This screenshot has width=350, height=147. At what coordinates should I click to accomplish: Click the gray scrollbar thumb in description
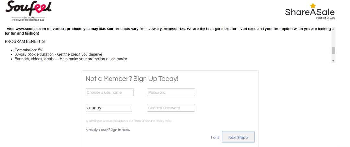click(x=333, y=51)
